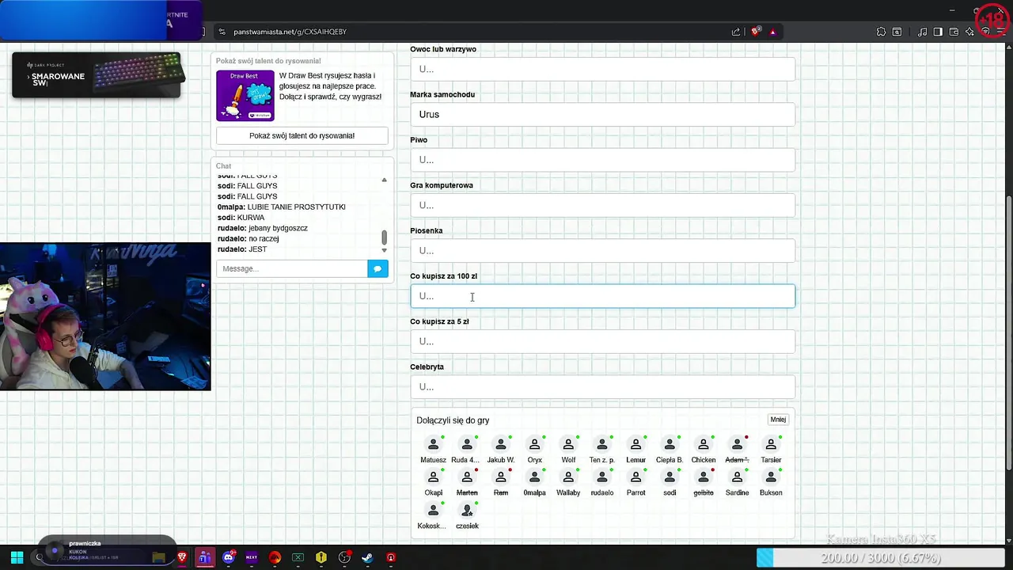
Task: Open Microsoft Teams taskbar icon
Action: click(205, 557)
